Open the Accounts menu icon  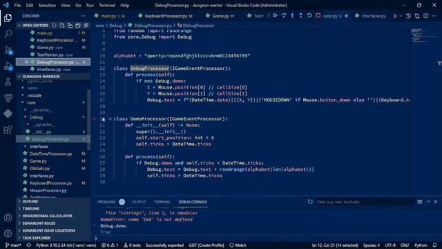[8, 218]
